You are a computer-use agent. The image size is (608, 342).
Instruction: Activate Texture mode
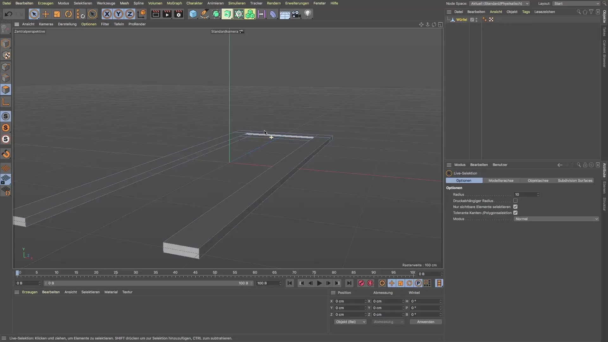[x=6, y=55]
